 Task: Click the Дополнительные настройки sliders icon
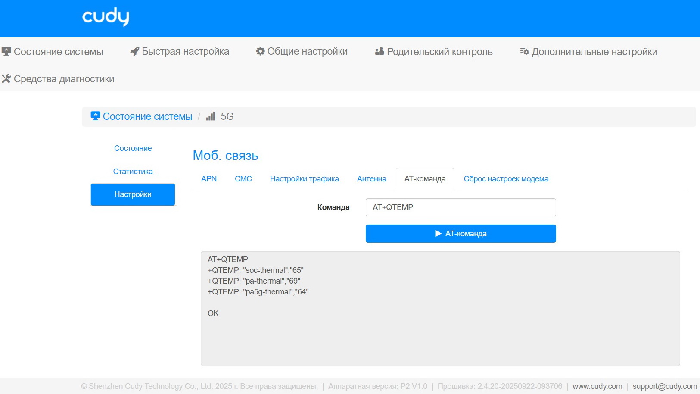pos(524,51)
